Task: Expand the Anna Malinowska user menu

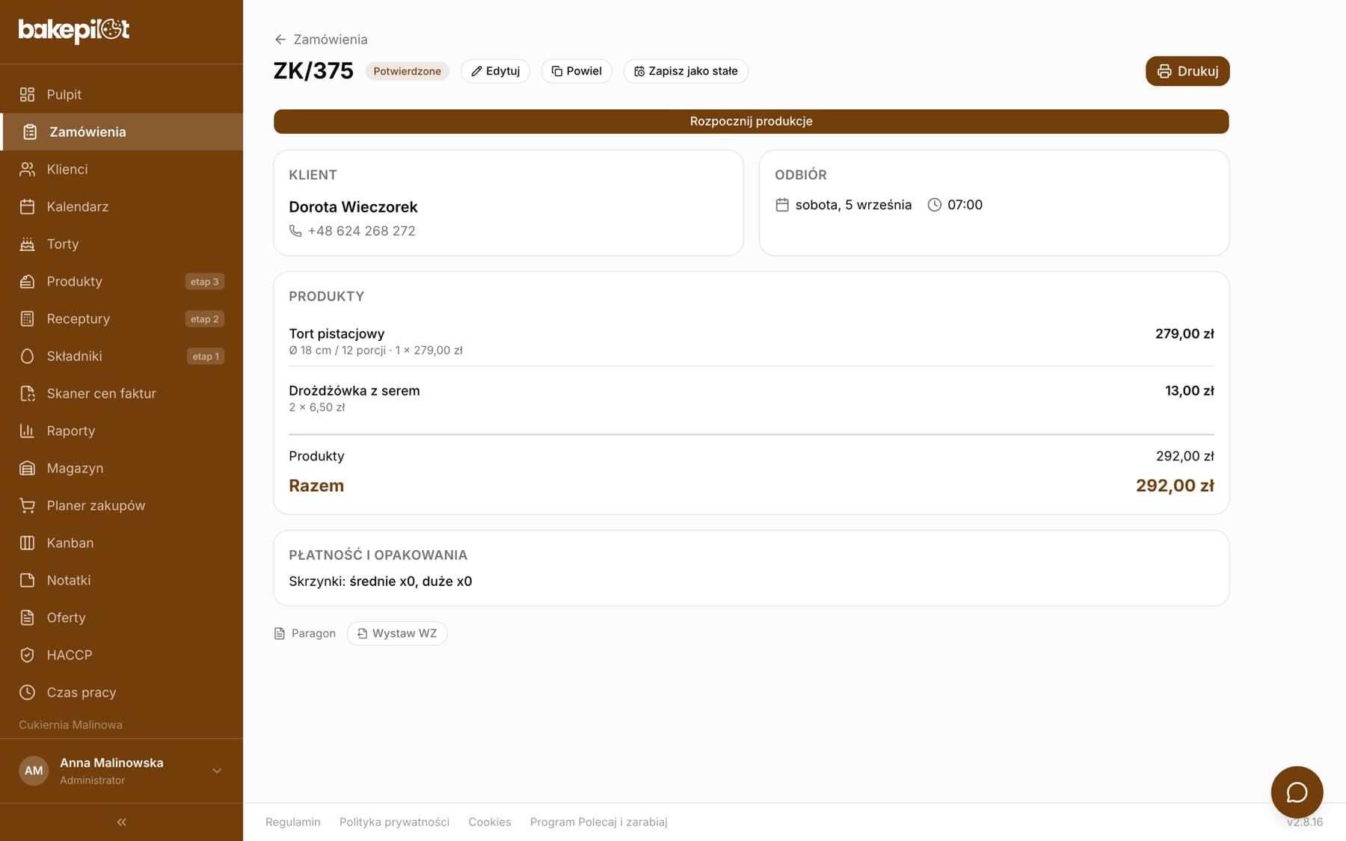Action: coord(121,771)
